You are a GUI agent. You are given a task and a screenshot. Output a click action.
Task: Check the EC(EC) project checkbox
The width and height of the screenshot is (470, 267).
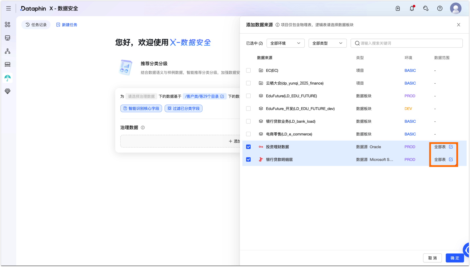coord(248,70)
